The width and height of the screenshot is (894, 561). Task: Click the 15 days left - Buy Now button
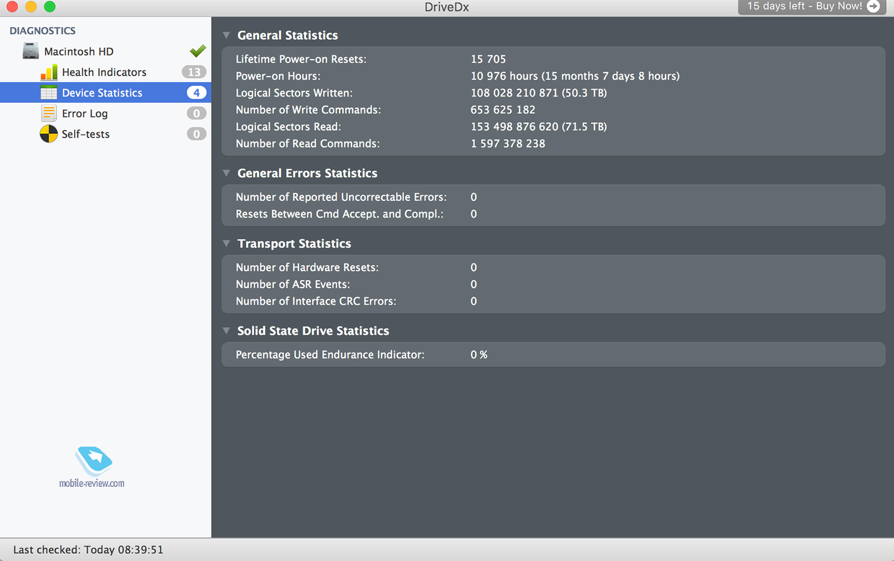click(812, 6)
